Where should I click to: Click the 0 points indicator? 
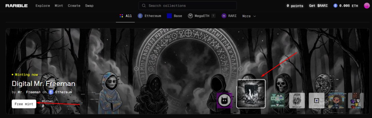(x=295, y=6)
